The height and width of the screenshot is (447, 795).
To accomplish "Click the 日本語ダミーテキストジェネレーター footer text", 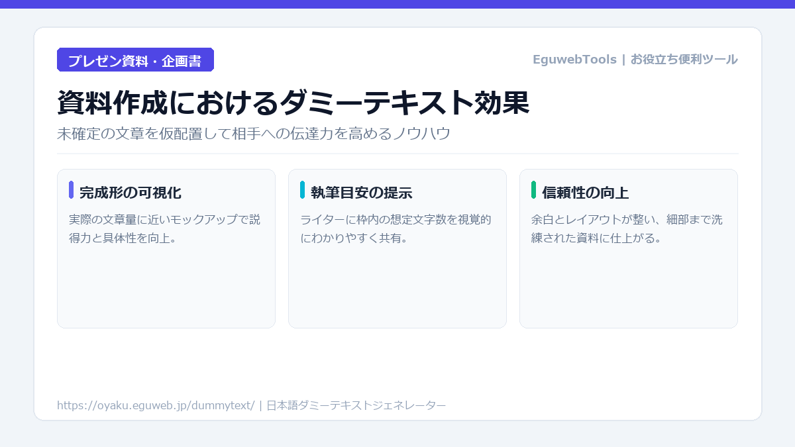I will (356, 405).
